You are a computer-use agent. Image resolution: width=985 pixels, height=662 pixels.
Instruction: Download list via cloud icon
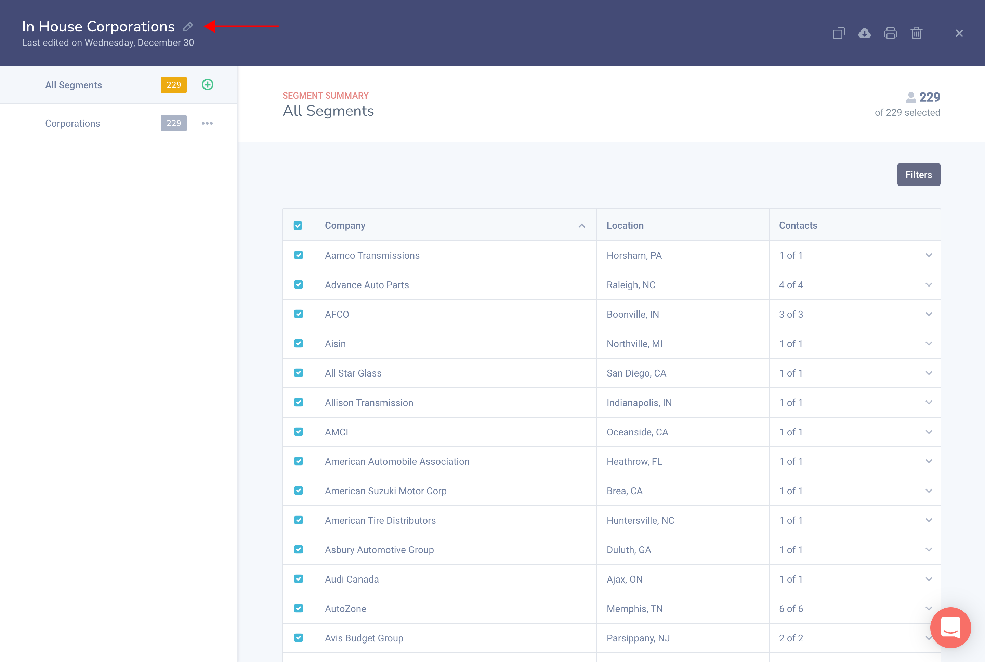[x=864, y=33]
